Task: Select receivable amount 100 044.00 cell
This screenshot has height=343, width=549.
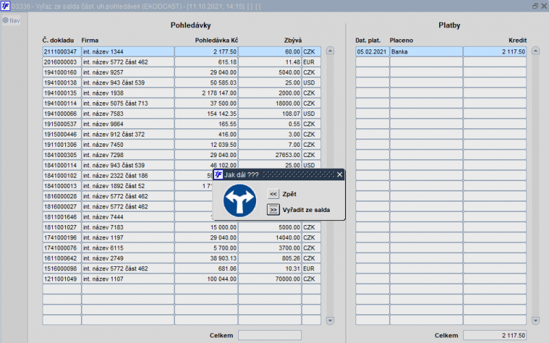Action: 206,279
